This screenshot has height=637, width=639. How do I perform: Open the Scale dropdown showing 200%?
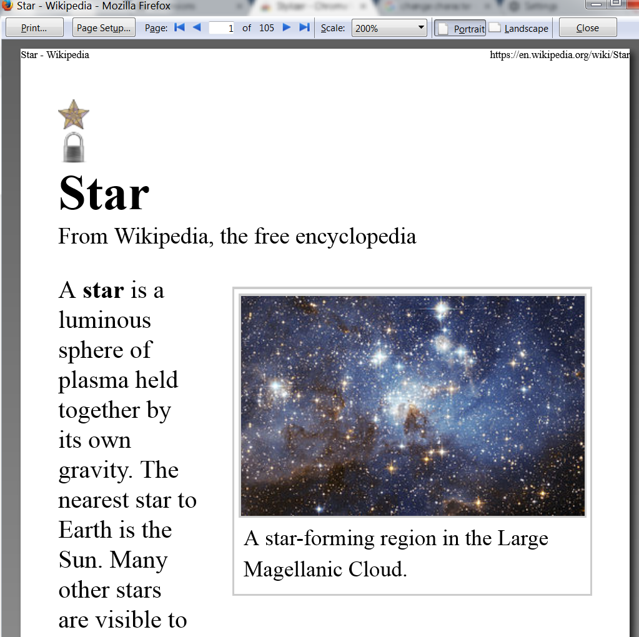389,28
